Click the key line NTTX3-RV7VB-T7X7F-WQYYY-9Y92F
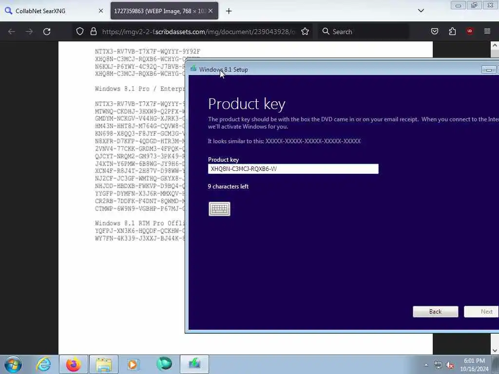 (148, 51)
